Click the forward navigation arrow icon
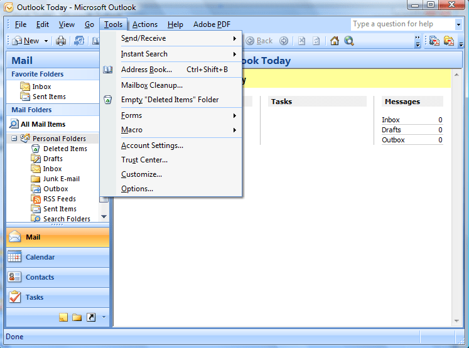 click(x=284, y=41)
